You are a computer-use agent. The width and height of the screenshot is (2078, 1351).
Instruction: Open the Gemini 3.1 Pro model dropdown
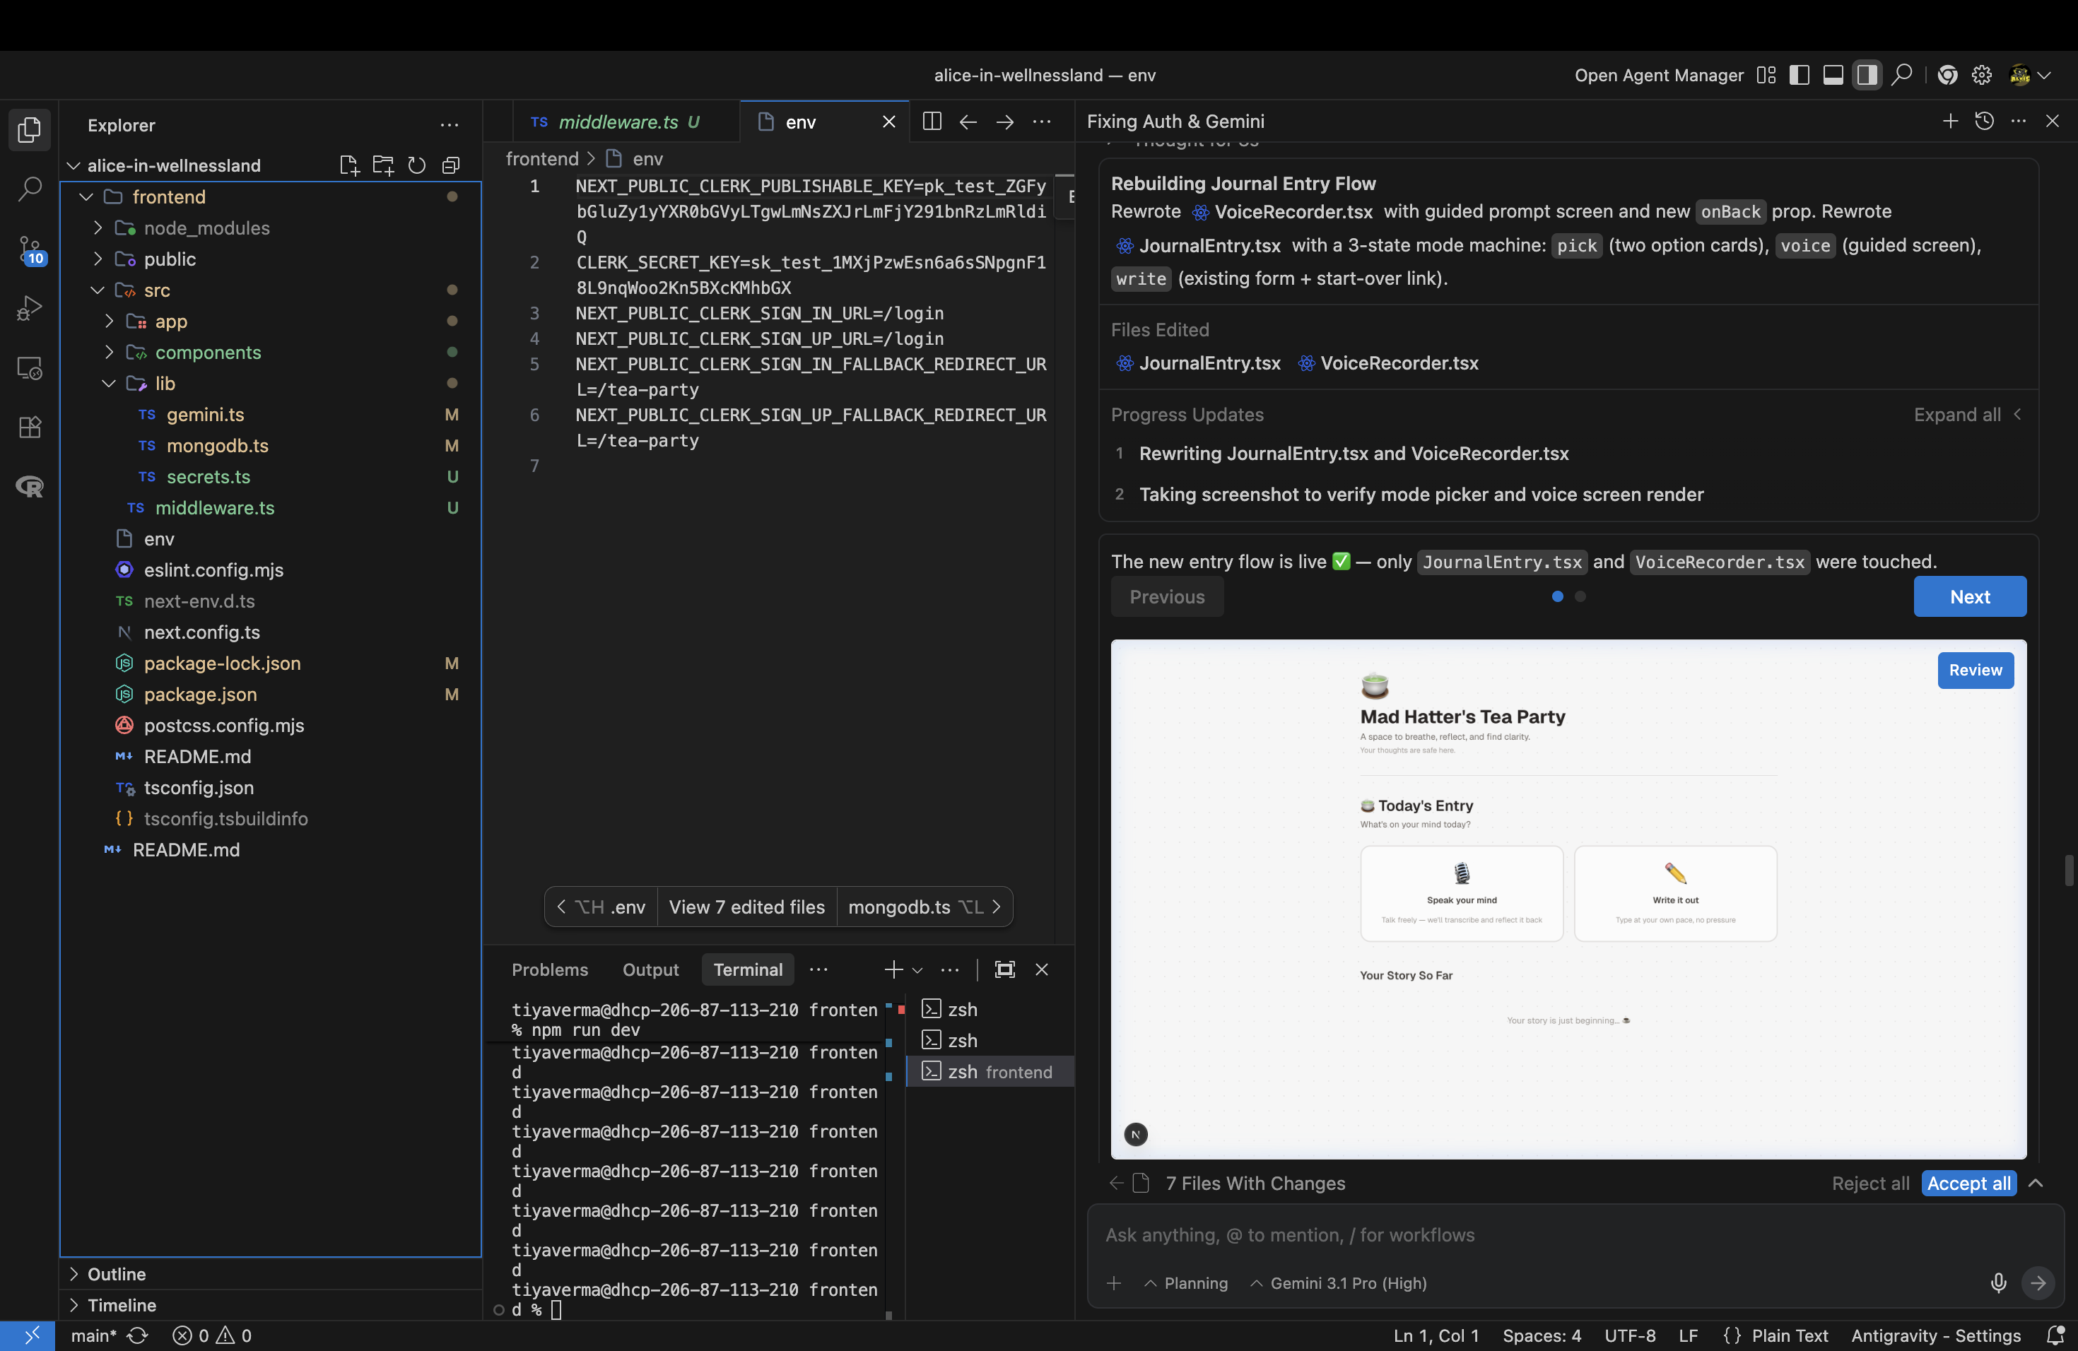pos(1339,1283)
